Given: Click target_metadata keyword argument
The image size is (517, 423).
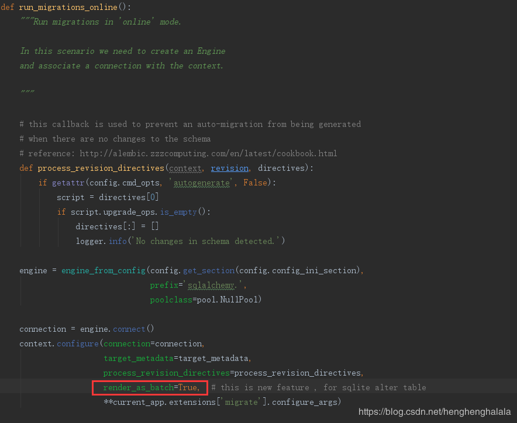Looking at the screenshot, I should point(139,358).
